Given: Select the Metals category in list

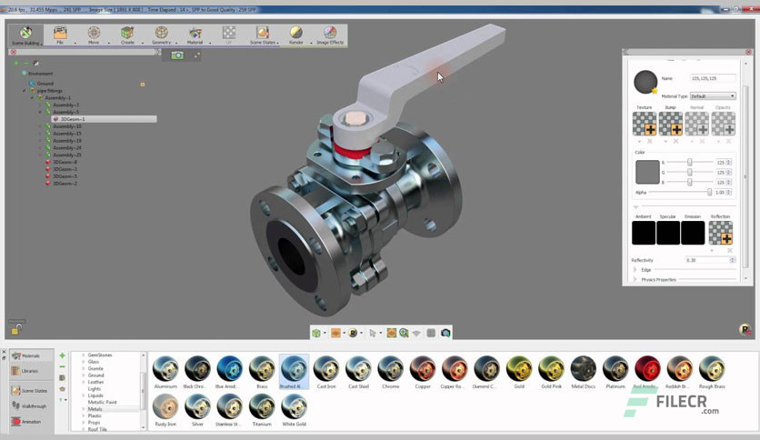Looking at the screenshot, I should coord(95,409).
